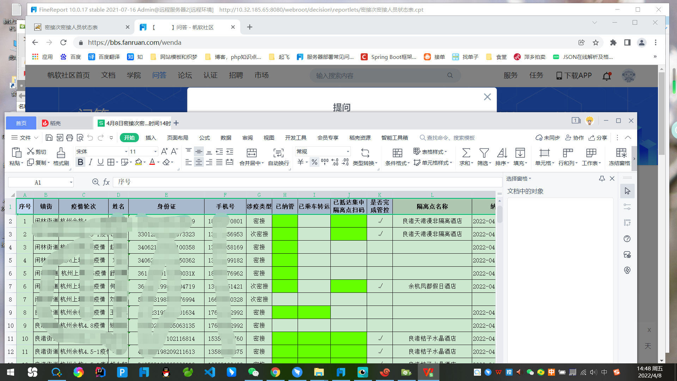Click the Sort A-Z icon

[502, 153]
